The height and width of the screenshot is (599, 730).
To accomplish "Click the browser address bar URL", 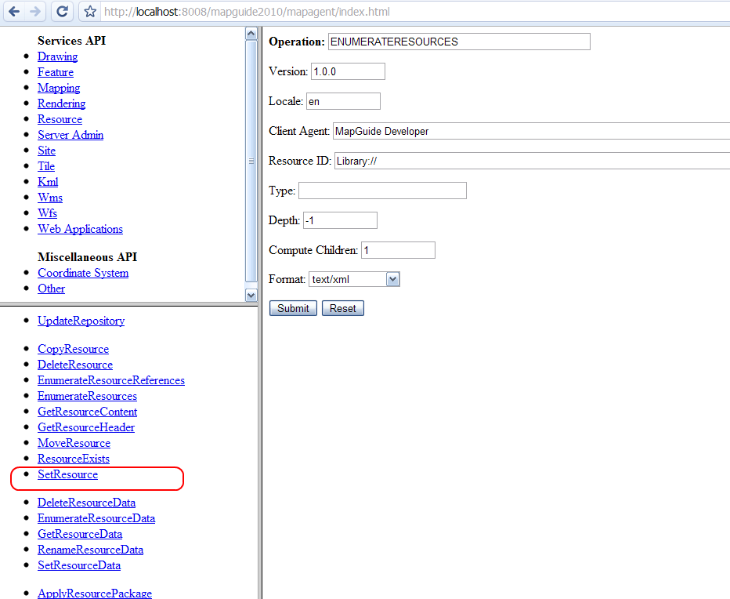I will click(247, 12).
